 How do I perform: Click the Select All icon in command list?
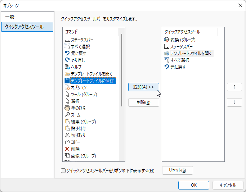point(67,46)
